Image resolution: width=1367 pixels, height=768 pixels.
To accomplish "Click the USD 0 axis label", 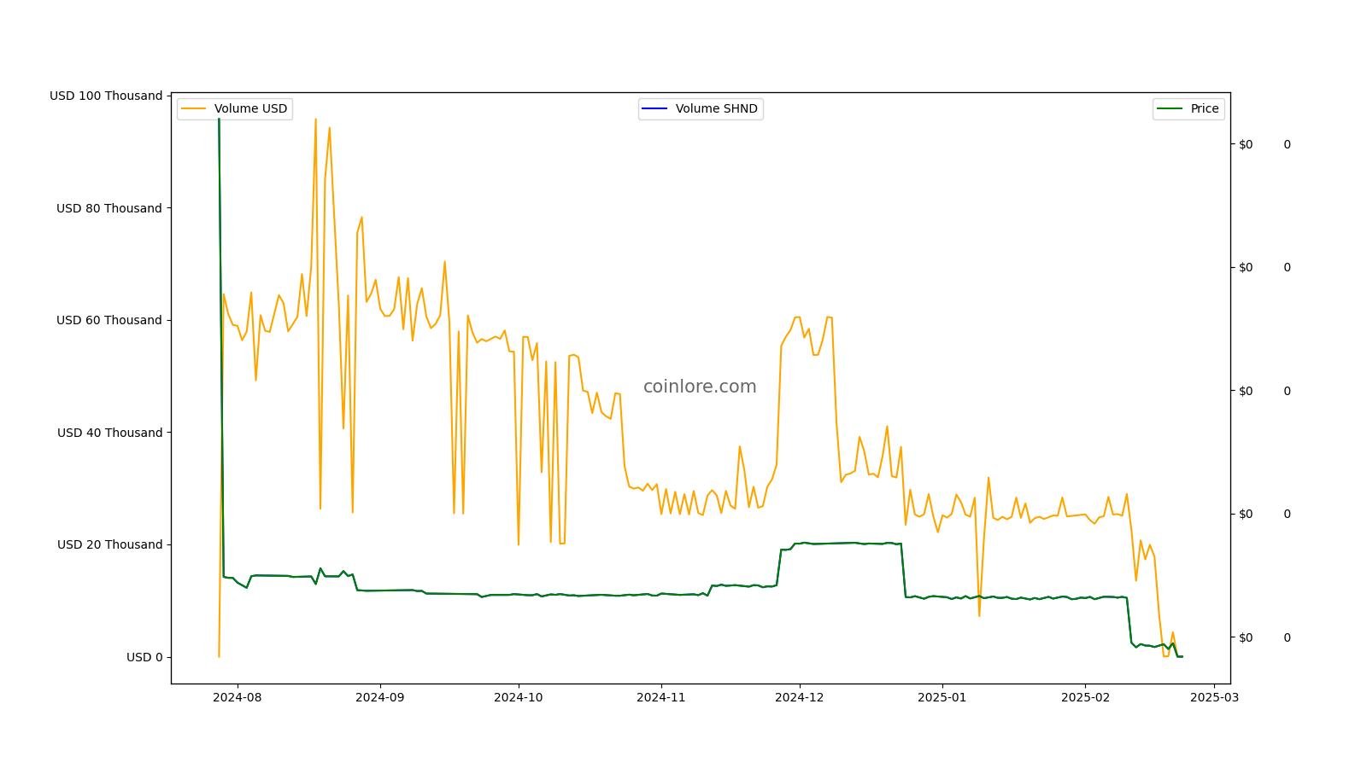I will pos(144,657).
